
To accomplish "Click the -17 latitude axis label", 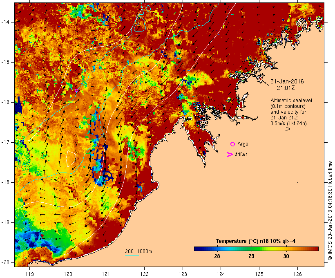I will (x=5, y=142).
